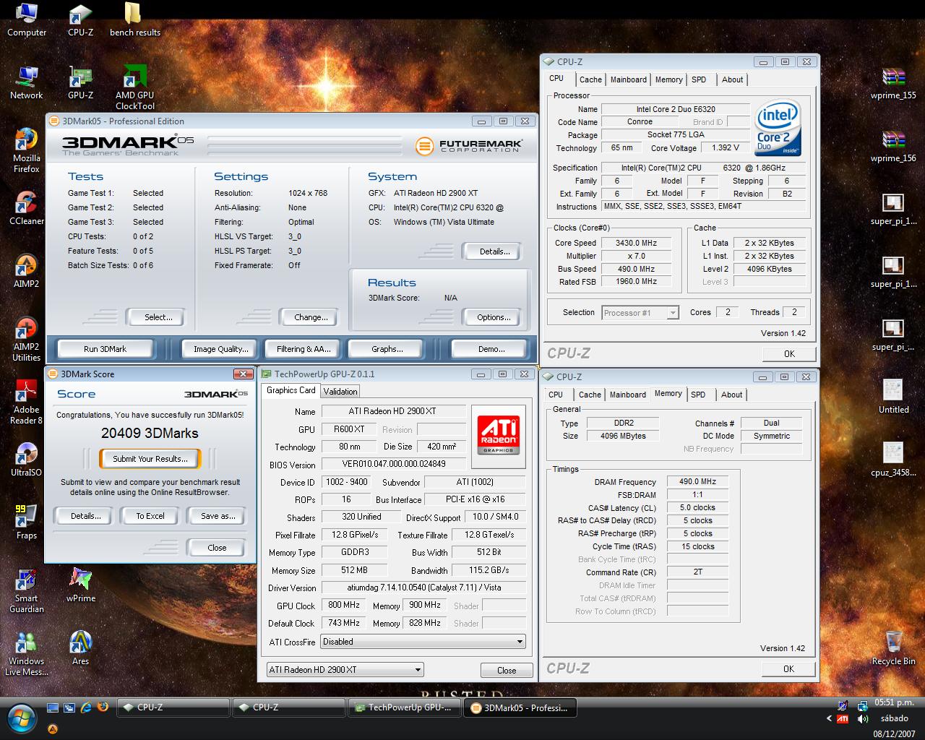Click the volume tray icon
This screenshot has height=740, width=925.
coord(863,719)
